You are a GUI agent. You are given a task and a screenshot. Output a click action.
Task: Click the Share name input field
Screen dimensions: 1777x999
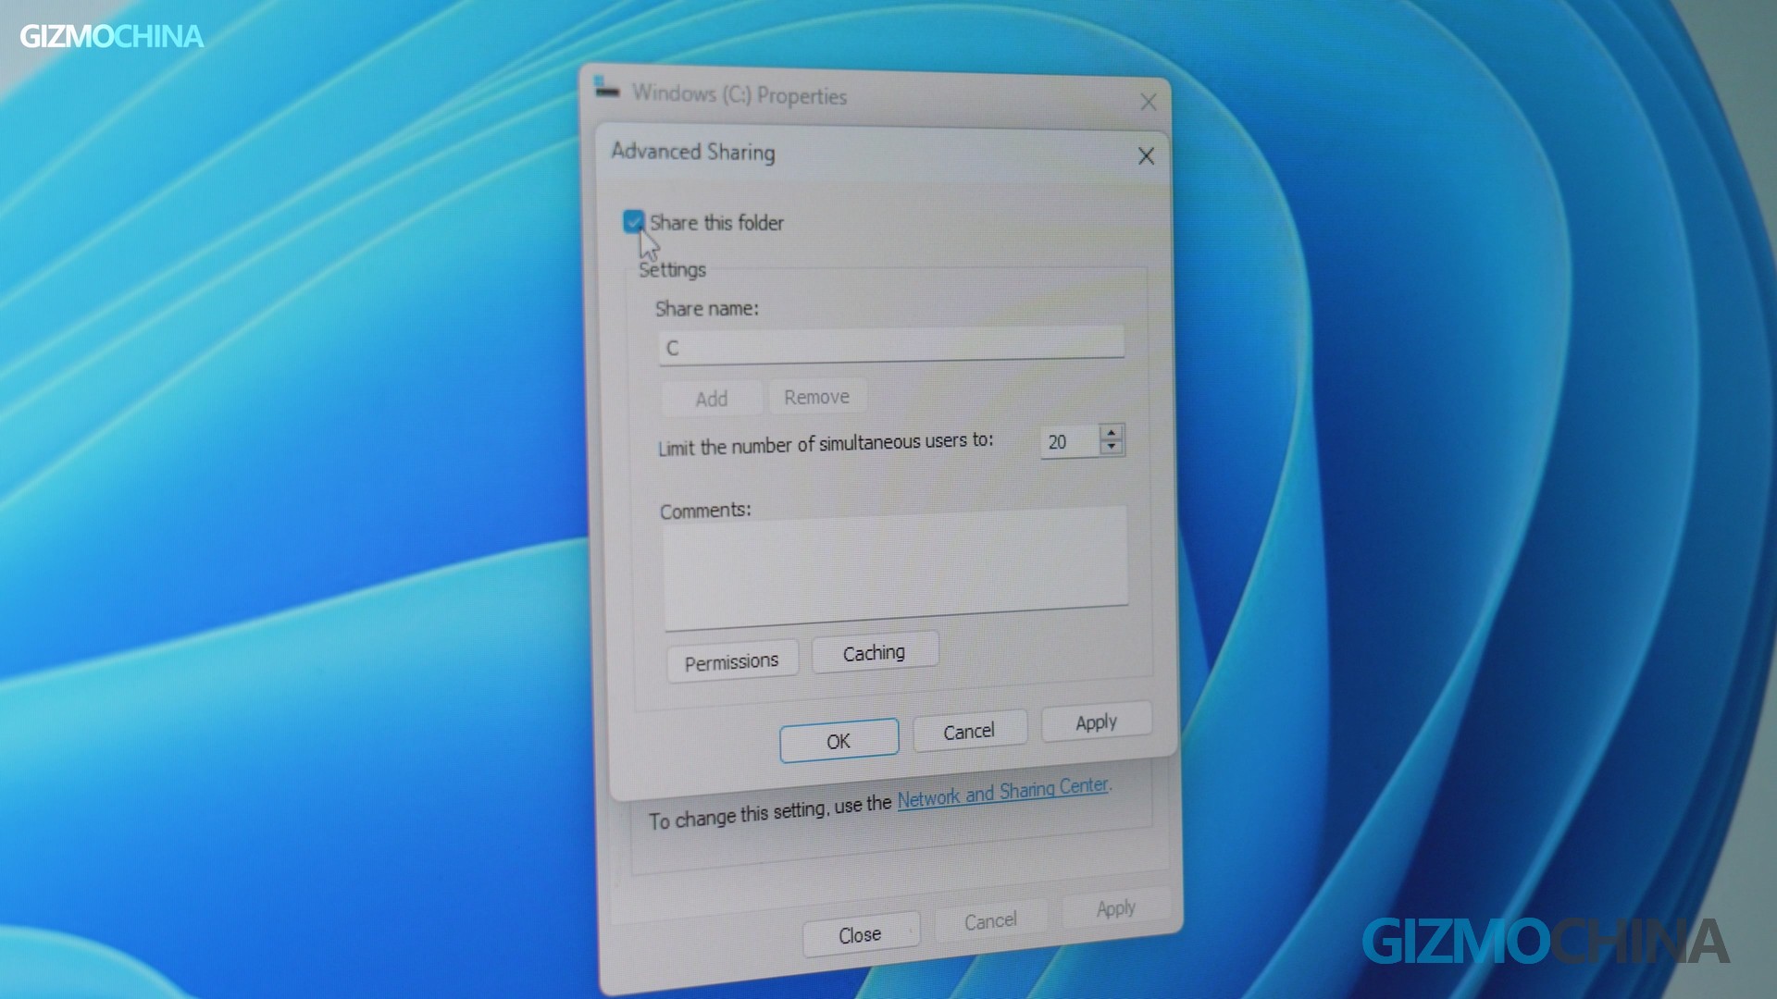pyautogui.click(x=890, y=344)
